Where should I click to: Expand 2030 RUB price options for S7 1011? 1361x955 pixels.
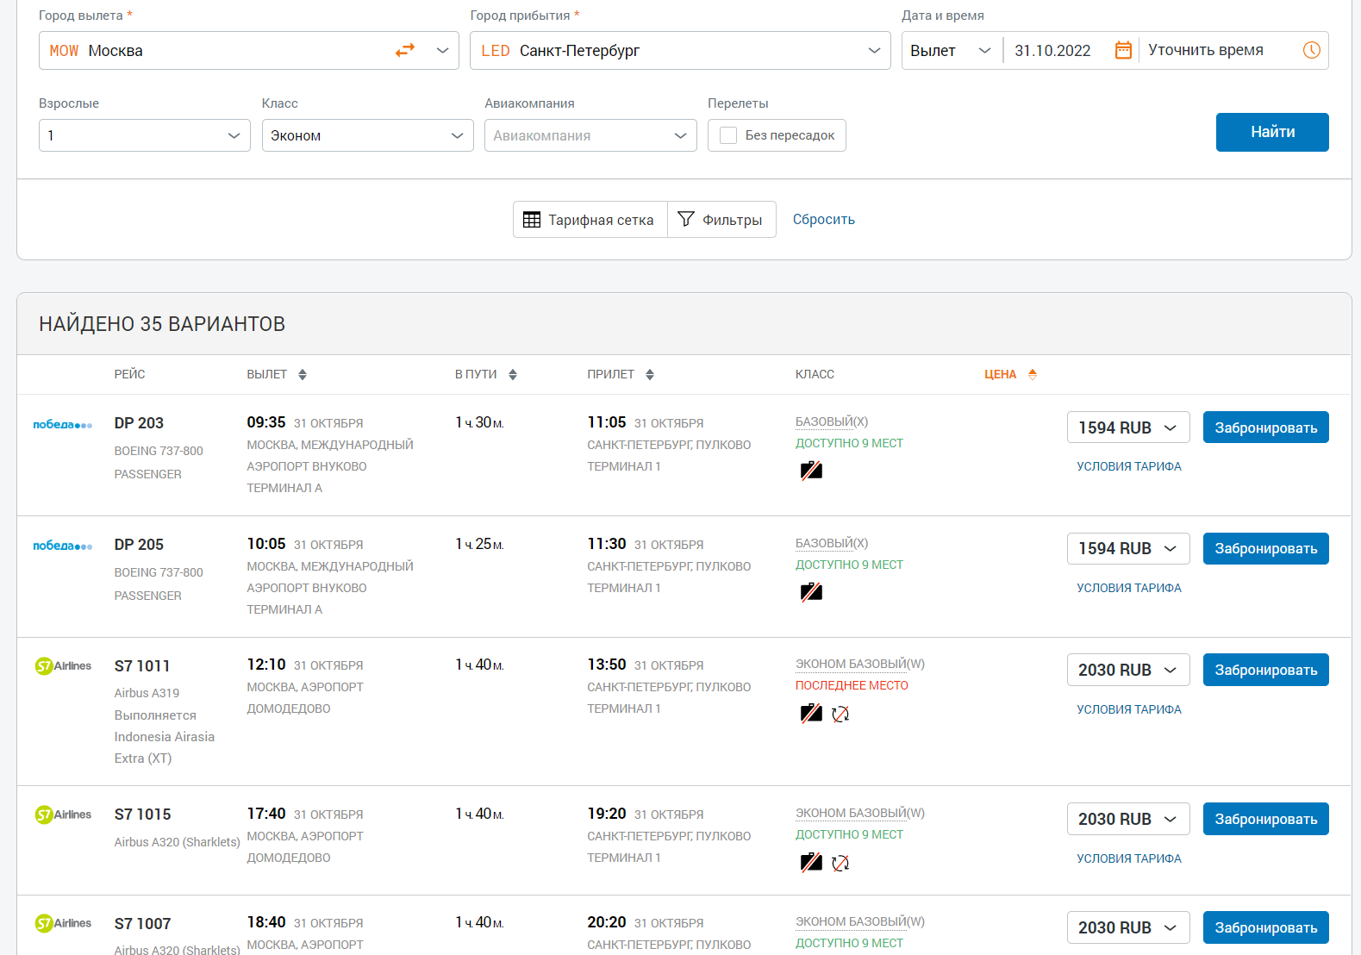1128,670
